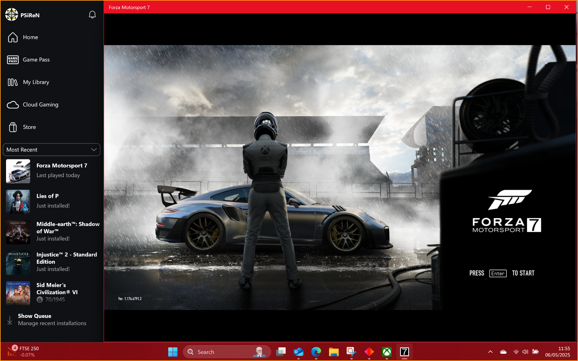Open Lies of P game entry
Viewport: 578px width, 361px height.
(x=53, y=202)
